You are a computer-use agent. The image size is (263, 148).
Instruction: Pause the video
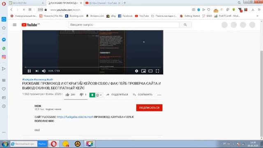click(29, 71)
